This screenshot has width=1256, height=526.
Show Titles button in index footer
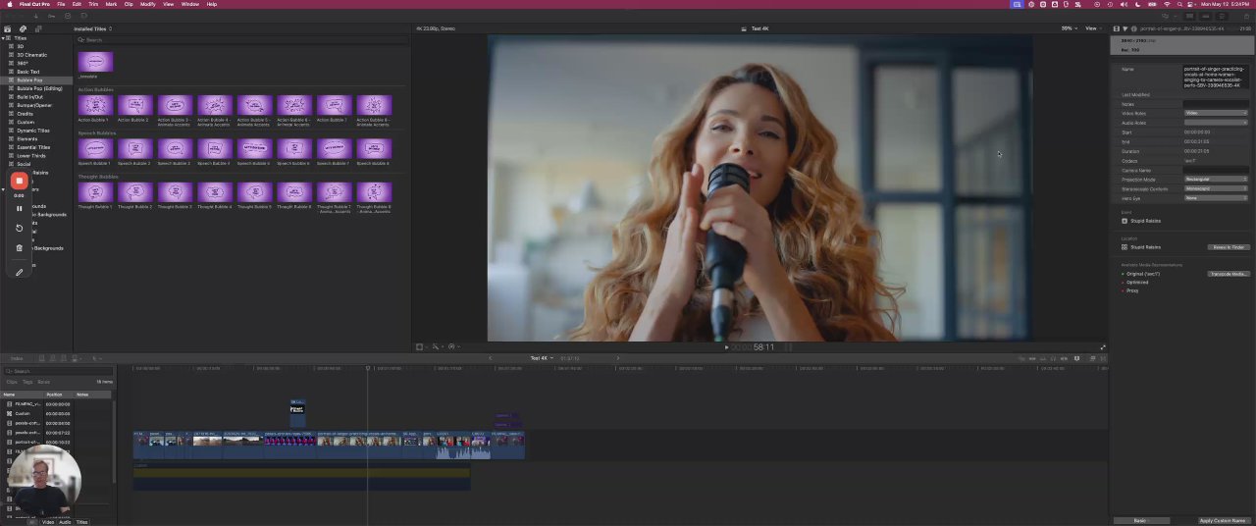coord(81,522)
